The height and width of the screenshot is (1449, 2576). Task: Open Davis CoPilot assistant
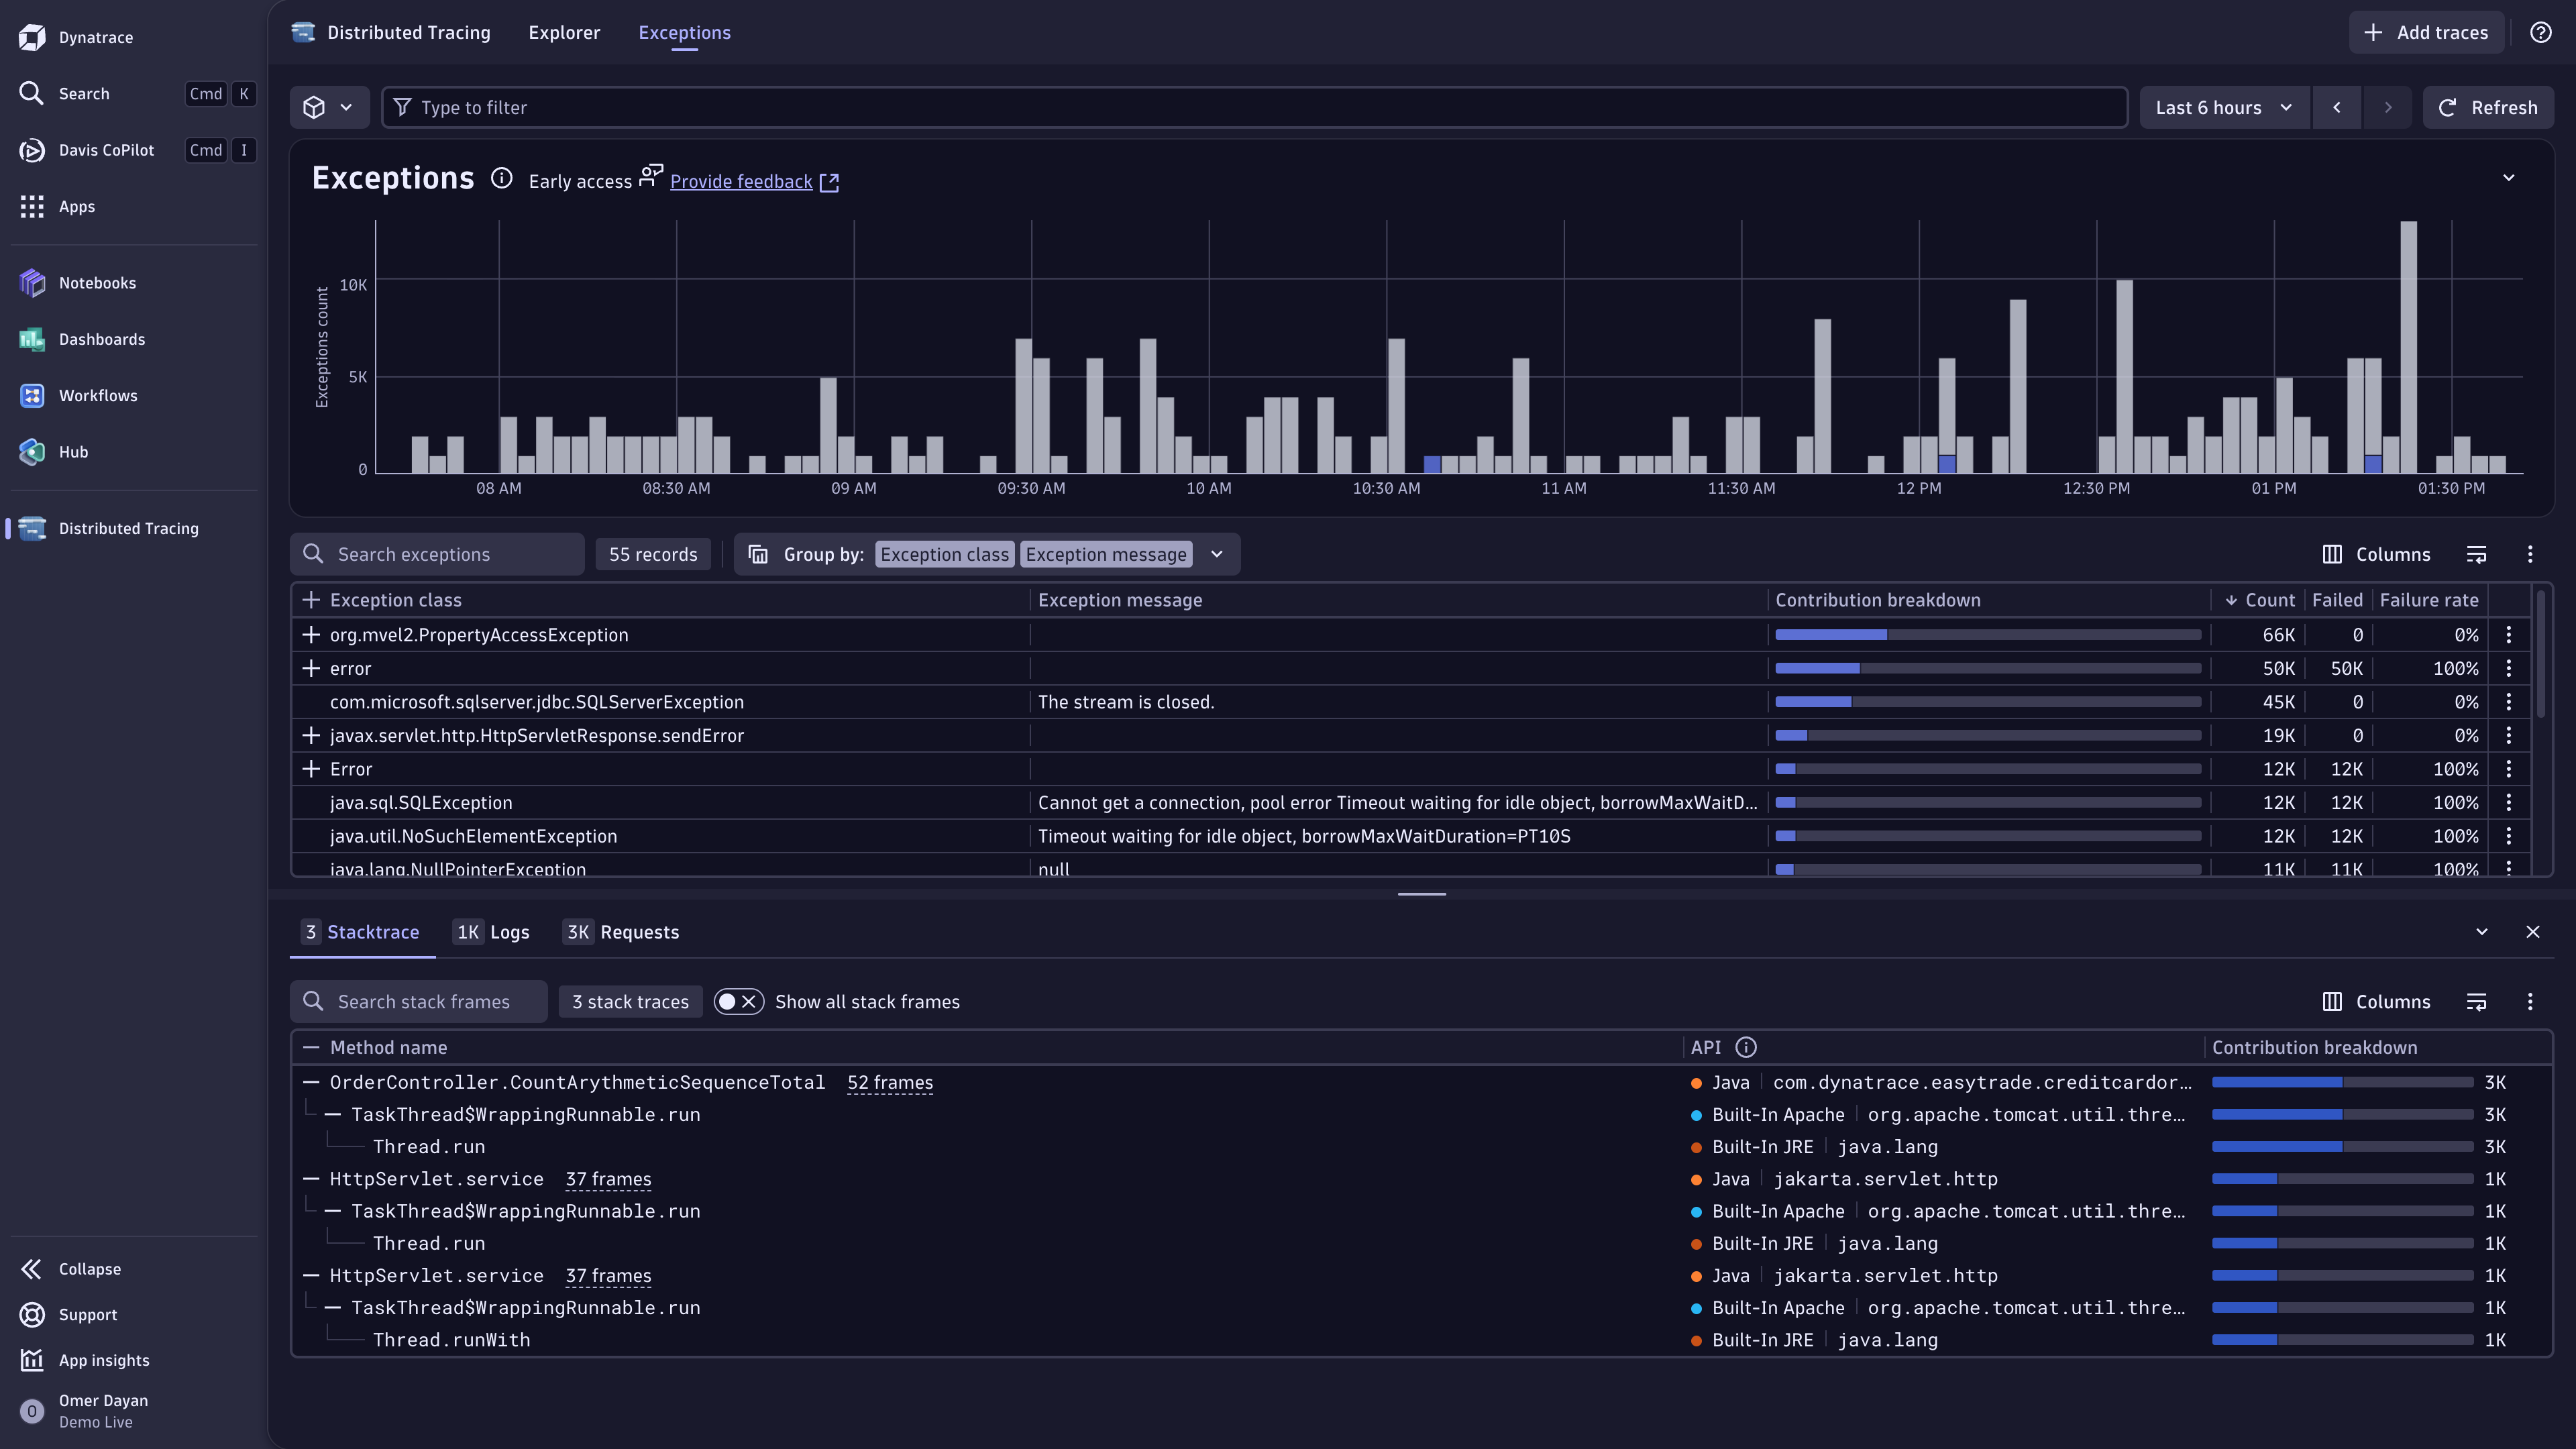[106, 150]
